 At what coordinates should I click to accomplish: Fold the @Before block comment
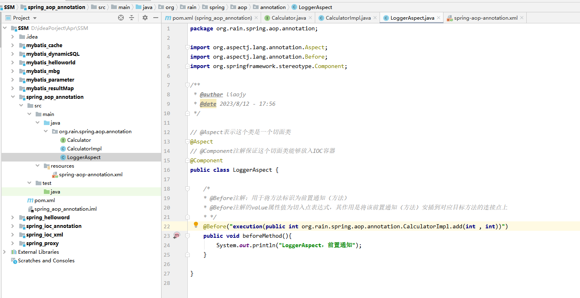pos(187,189)
